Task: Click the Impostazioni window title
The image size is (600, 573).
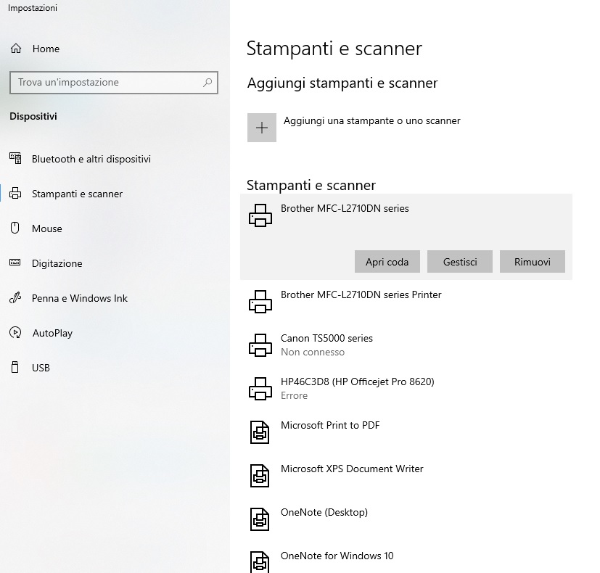Action: pyautogui.click(x=33, y=8)
